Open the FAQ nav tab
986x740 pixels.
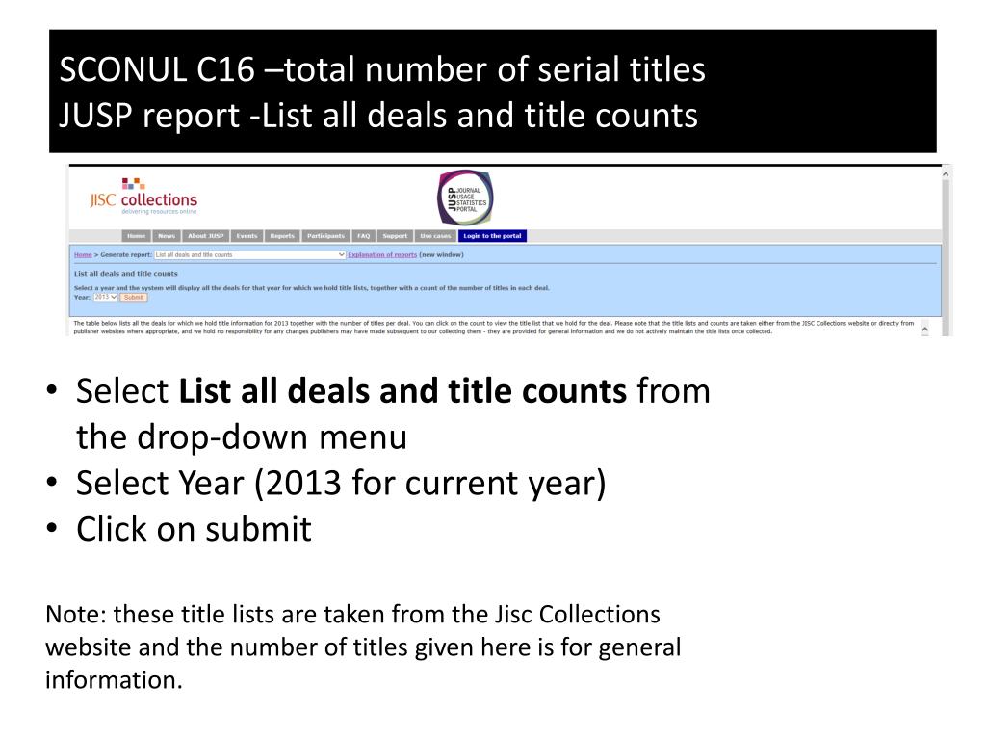tap(363, 236)
